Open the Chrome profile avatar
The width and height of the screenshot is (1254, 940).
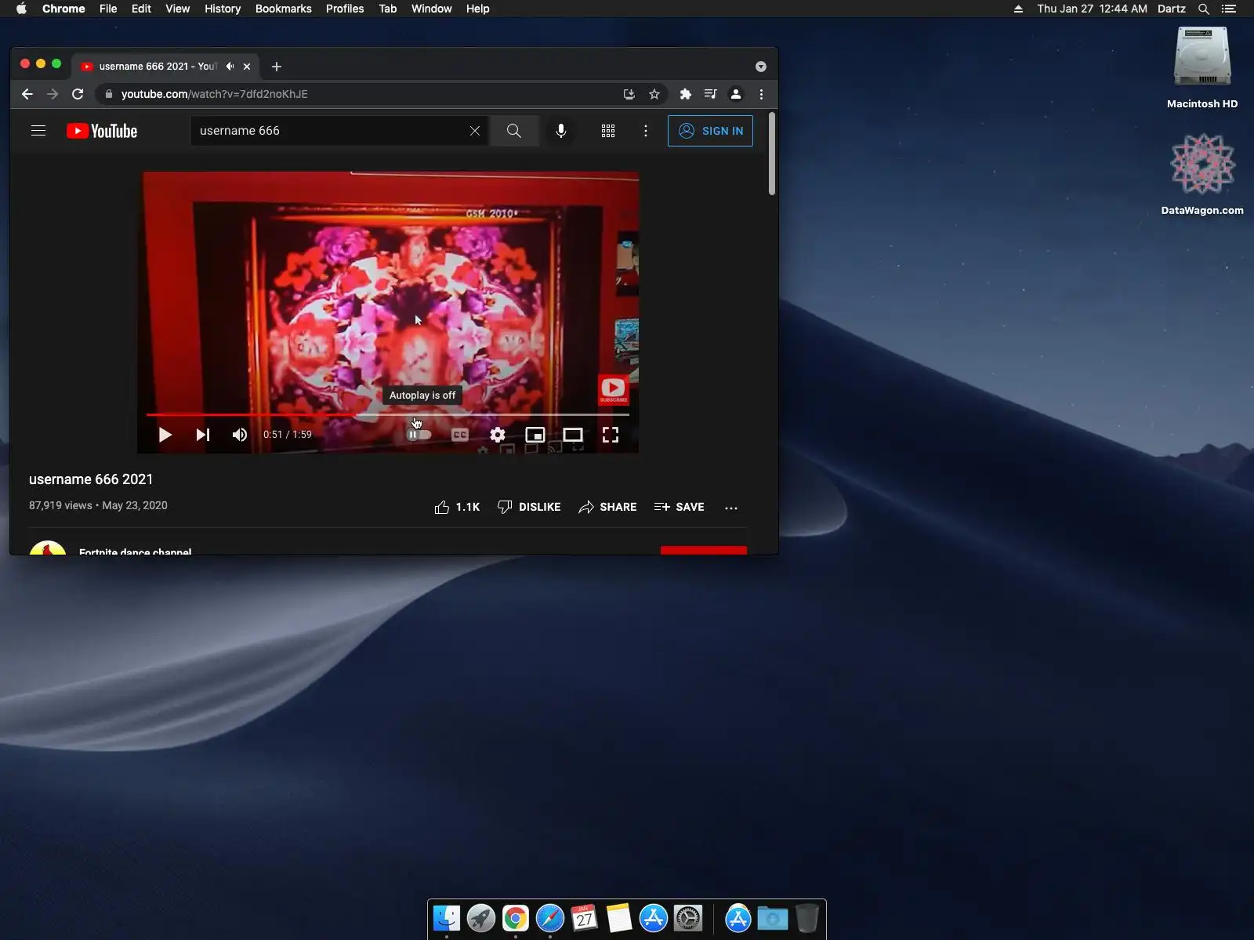(x=736, y=94)
